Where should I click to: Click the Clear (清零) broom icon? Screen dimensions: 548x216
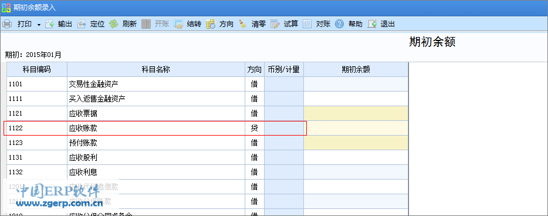pyautogui.click(x=243, y=24)
